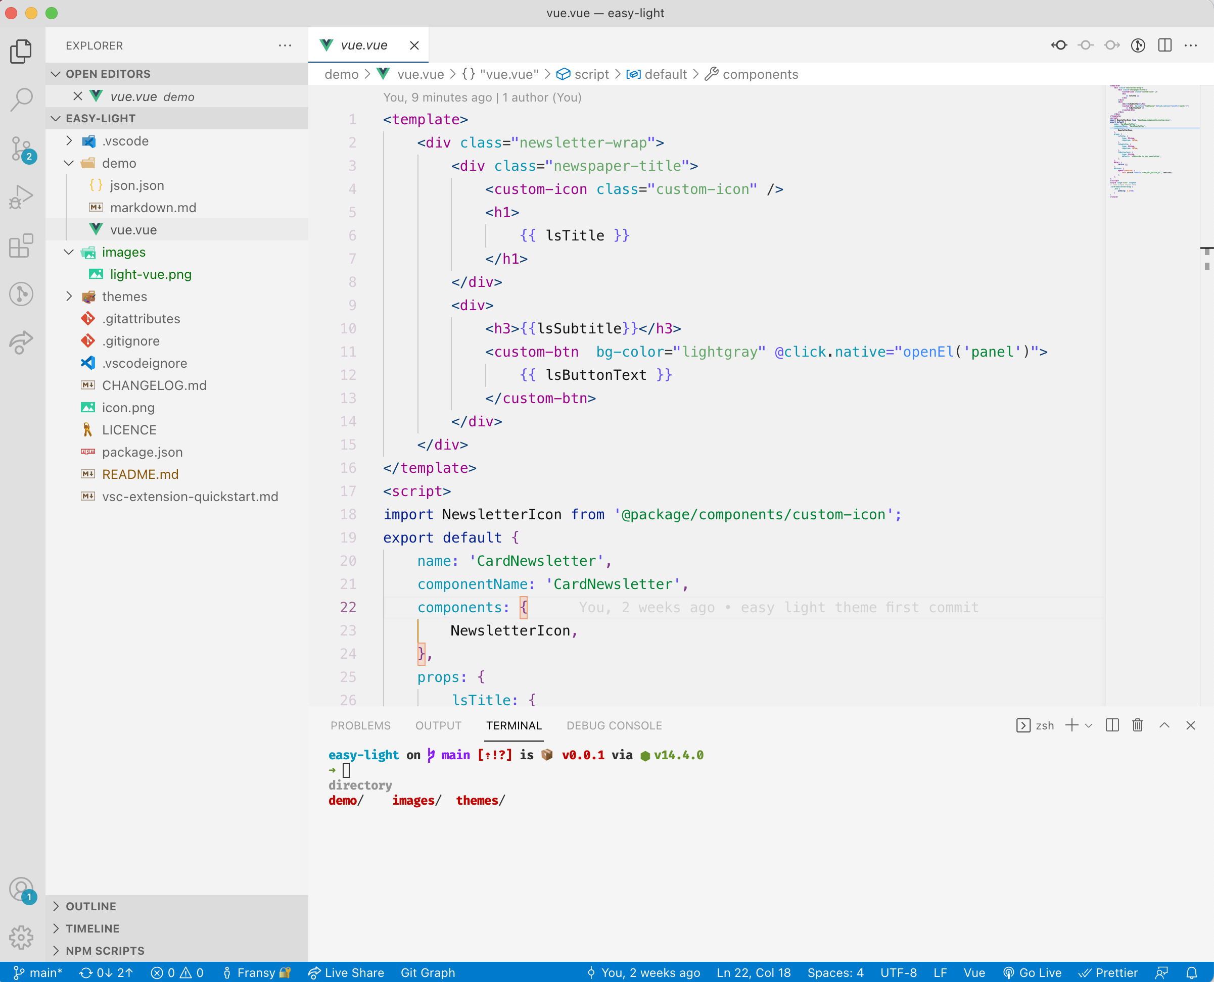Open the Accounts icon in activity bar

pos(22,889)
